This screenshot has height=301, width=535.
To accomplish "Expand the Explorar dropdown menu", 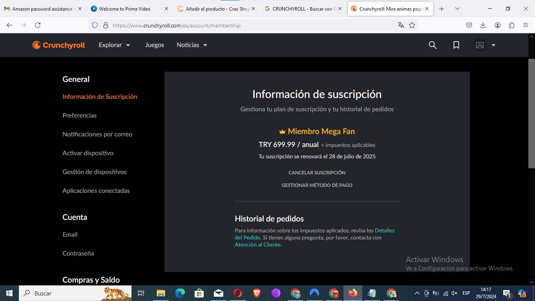I will (x=114, y=45).
